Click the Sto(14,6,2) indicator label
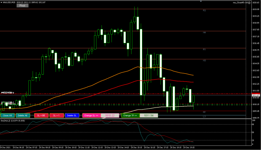261x150 pixels. (x=13, y=121)
